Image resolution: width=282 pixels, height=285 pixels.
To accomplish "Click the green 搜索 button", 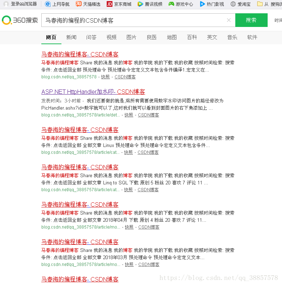I will click(x=251, y=20).
